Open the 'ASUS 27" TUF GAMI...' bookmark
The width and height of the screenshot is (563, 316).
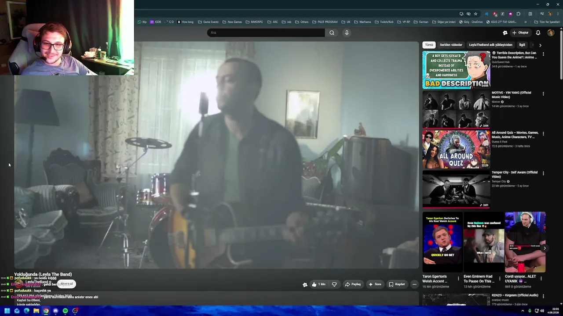tap(501, 22)
